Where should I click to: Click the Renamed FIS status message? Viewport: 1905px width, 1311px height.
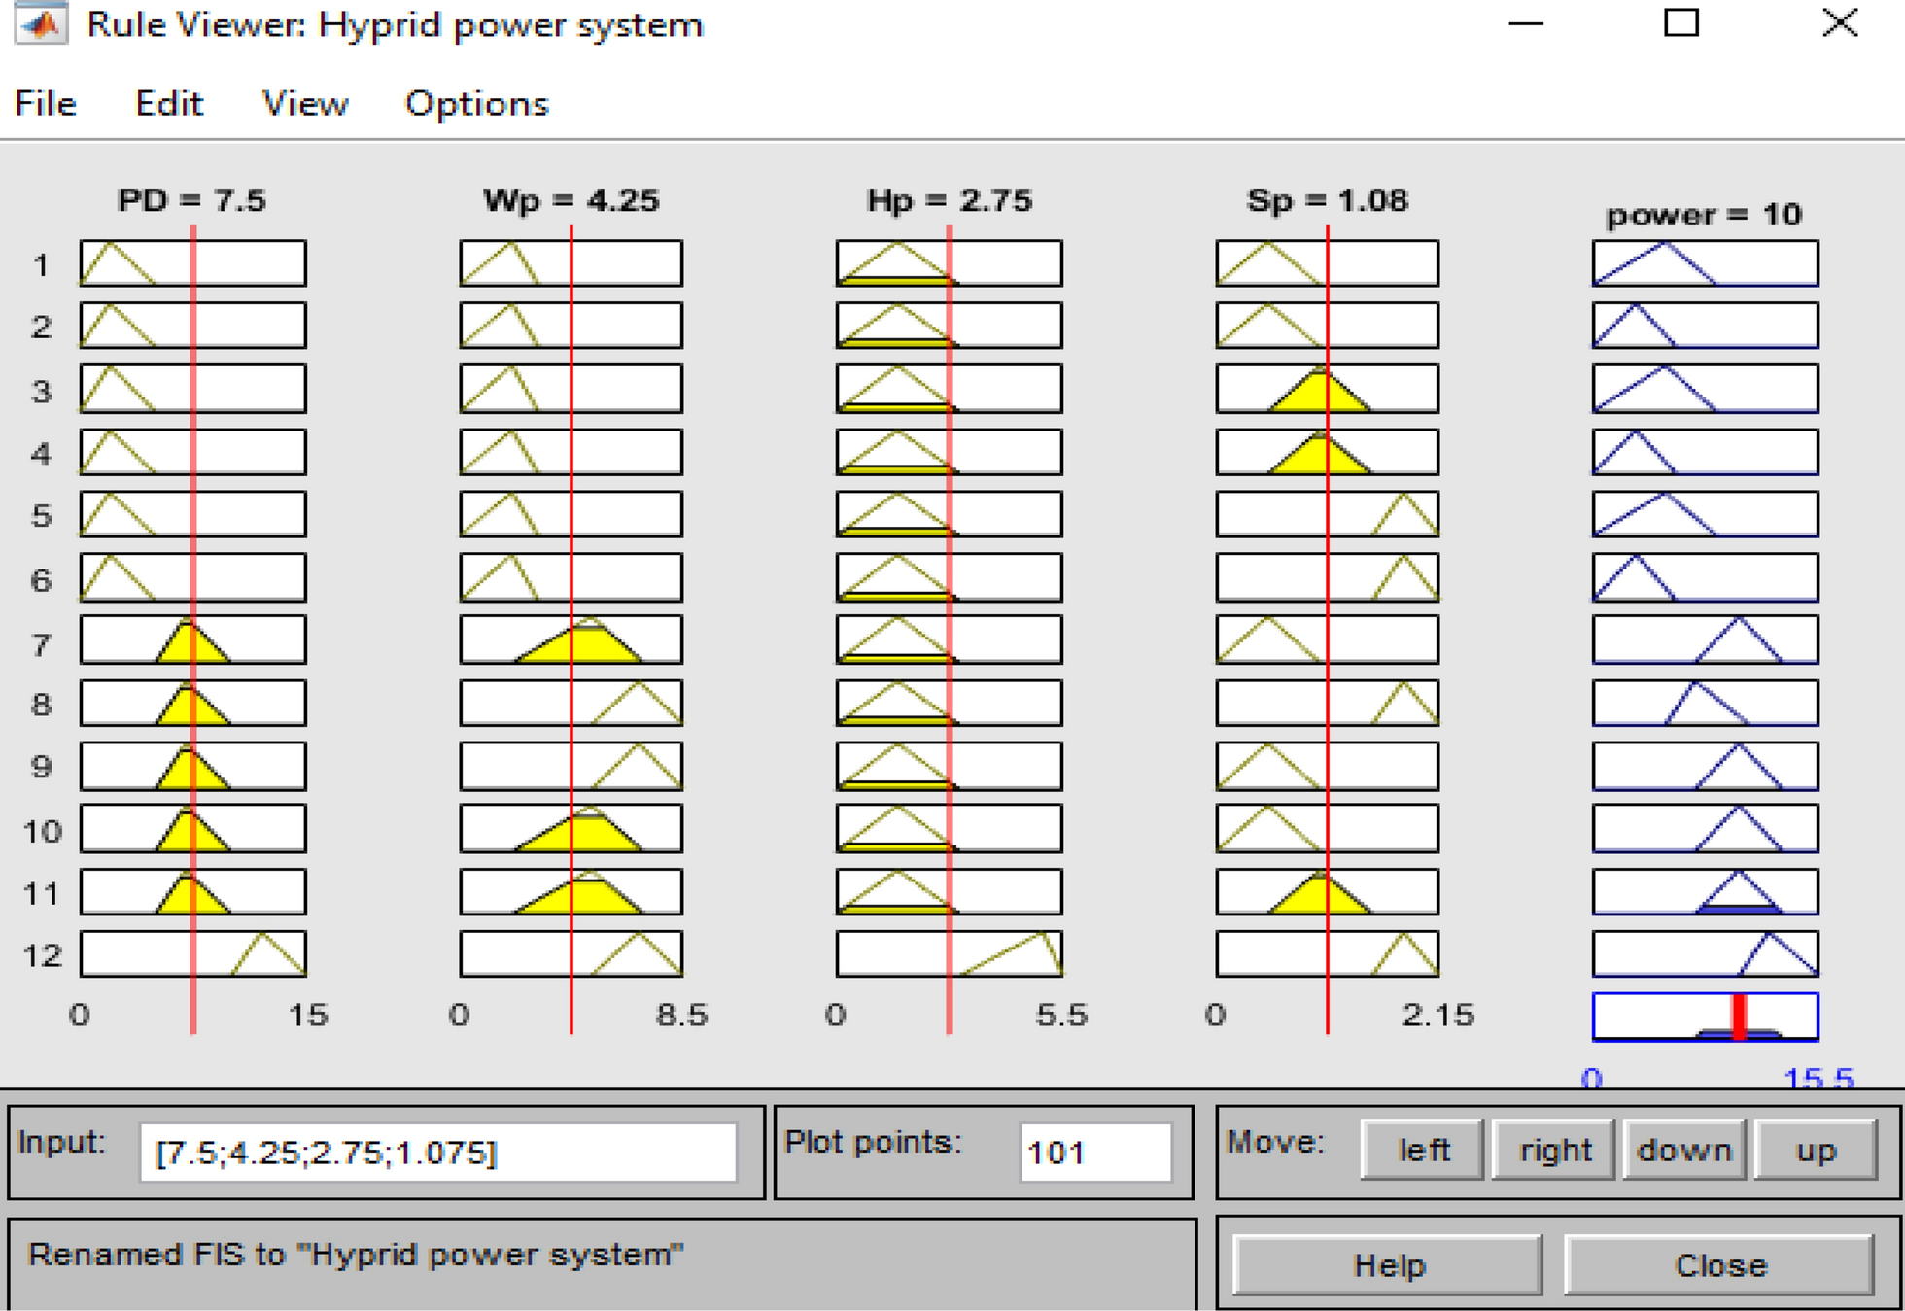tap(356, 1255)
